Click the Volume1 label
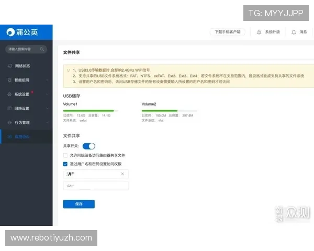Screen dimensions: 314x251 coord(70,104)
